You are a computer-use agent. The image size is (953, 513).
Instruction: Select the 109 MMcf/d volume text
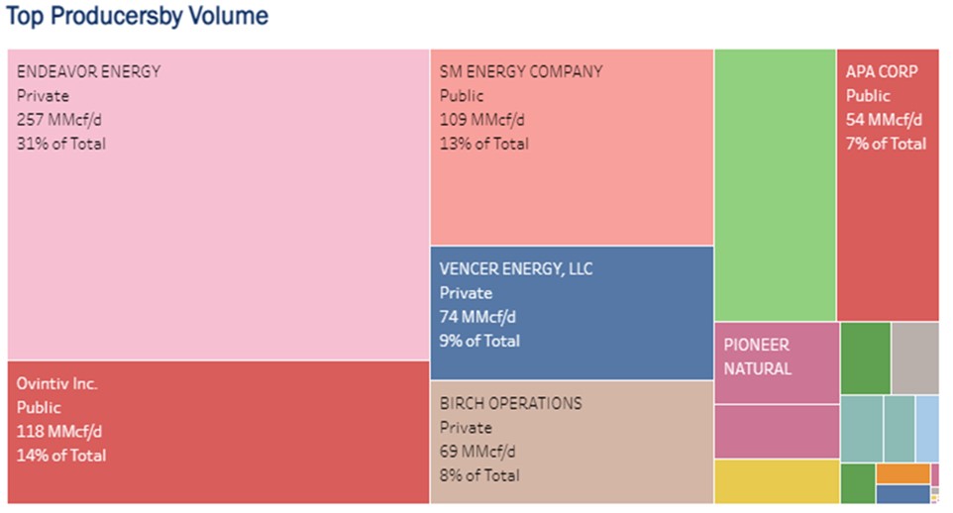[x=482, y=120]
